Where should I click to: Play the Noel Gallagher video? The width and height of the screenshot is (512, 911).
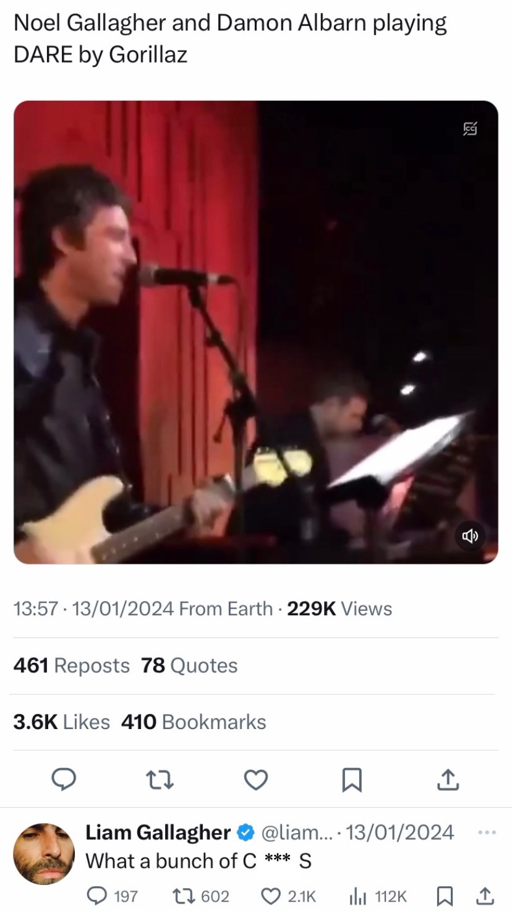[255, 332]
